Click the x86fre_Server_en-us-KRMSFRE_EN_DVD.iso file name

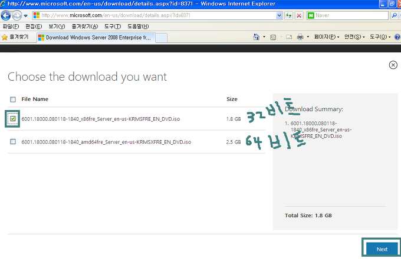tap(100, 119)
